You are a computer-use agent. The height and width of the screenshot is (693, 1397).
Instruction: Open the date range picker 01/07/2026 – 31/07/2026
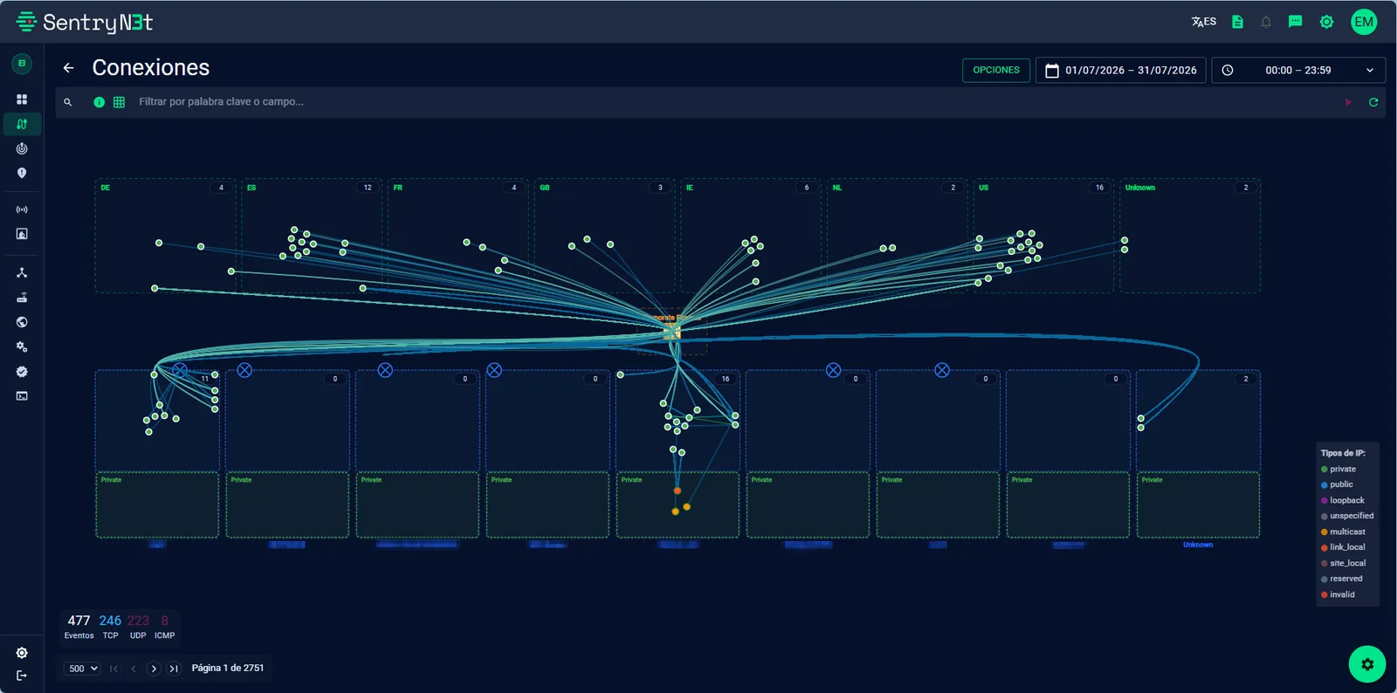pyautogui.click(x=1121, y=70)
